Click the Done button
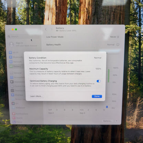Viewport: 143px width, 143px height. (x=97, y=96)
